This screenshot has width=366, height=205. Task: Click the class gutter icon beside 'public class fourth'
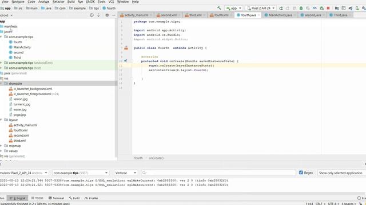click(126, 48)
